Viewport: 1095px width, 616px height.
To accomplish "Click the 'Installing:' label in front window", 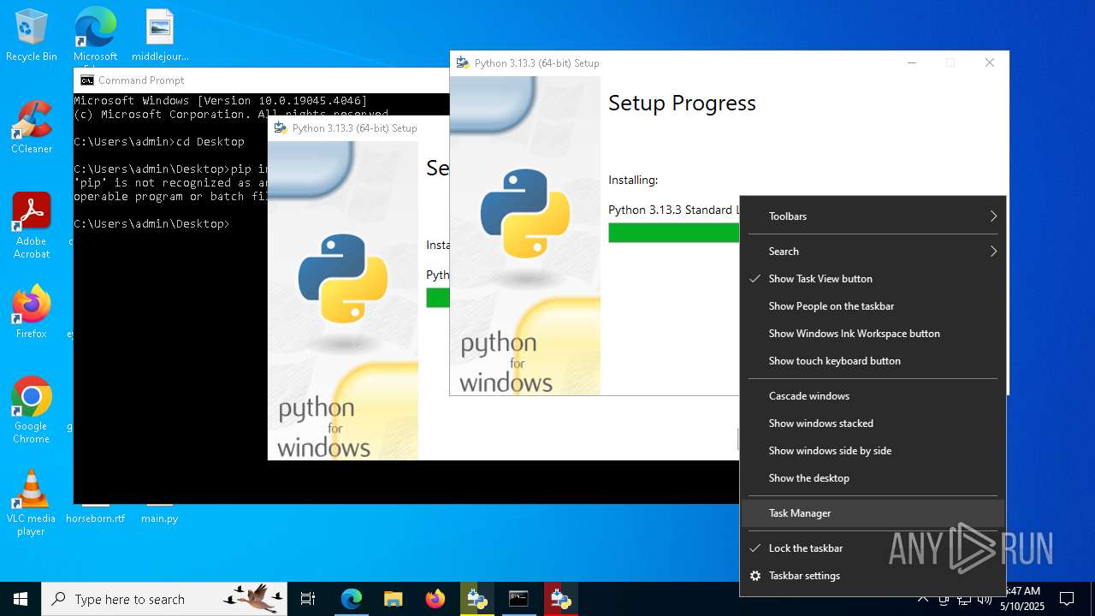I will [633, 181].
